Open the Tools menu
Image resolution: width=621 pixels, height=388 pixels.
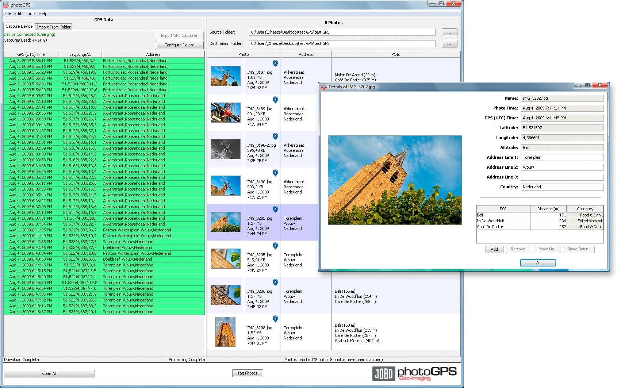pyautogui.click(x=30, y=14)
